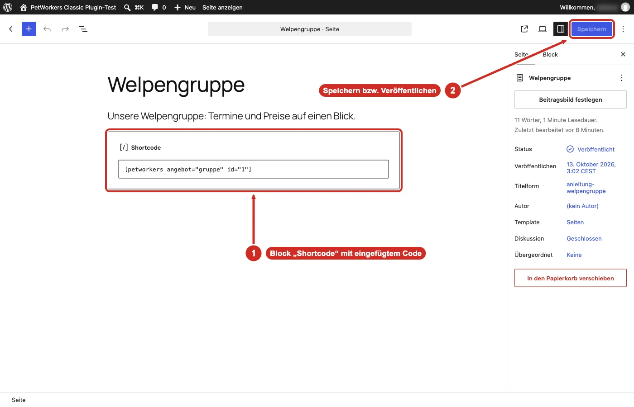Click the plus Neu item in admin bar
634x407 pixels.
coord(185,7)
